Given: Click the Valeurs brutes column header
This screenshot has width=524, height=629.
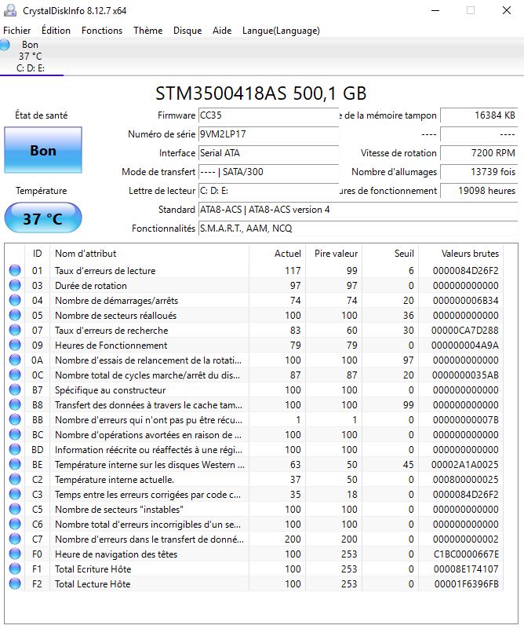Looking at the screenshot, I should tap(470, 254).
